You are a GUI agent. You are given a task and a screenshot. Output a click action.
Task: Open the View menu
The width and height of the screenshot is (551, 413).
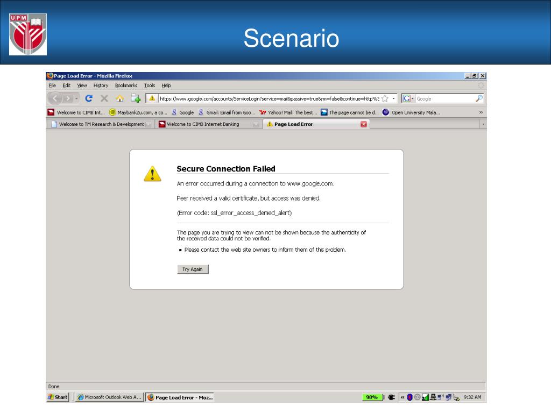coord(82,86)
